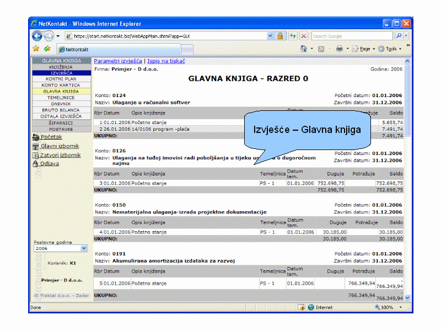Open the Favorites Center star icon

coord(36,49)
